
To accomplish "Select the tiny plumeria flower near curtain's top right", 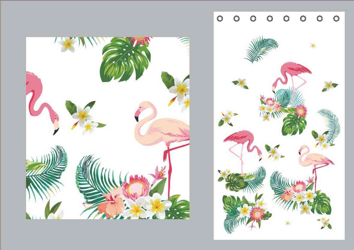I will [x=313, y=45].
